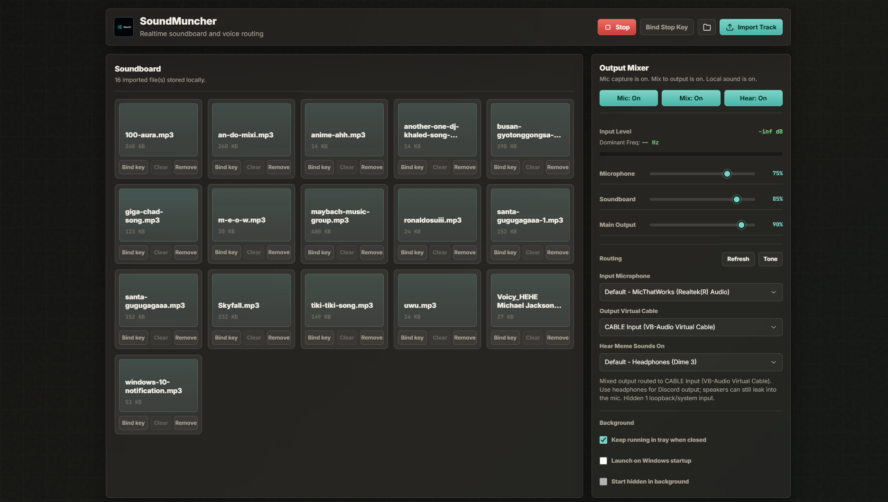Play the ronaldosuiii.mp3 sound tile
Viewport: 888px width, 502px height.
(x=437, y=215)
